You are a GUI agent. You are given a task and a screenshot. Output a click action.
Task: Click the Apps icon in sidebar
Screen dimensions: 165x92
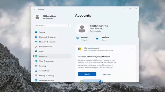tap(36, 51)
